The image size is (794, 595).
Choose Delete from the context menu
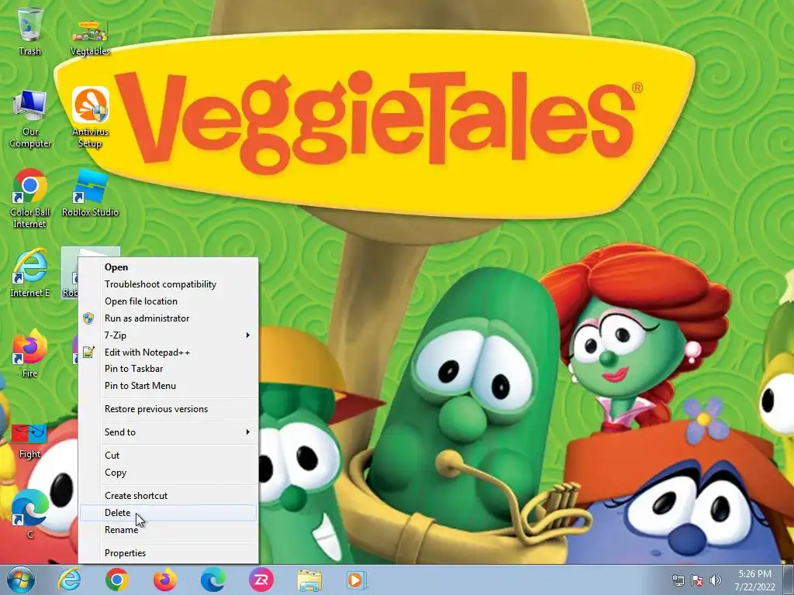(167, 513)
